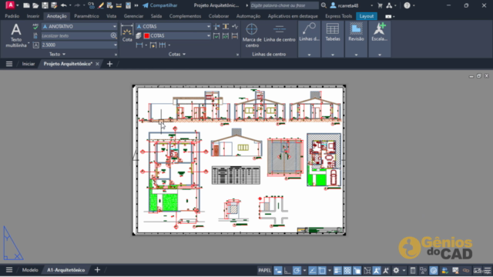Open the rcarreta48 user account menu
The image size is (493, 277).
(x=351, y=5)
